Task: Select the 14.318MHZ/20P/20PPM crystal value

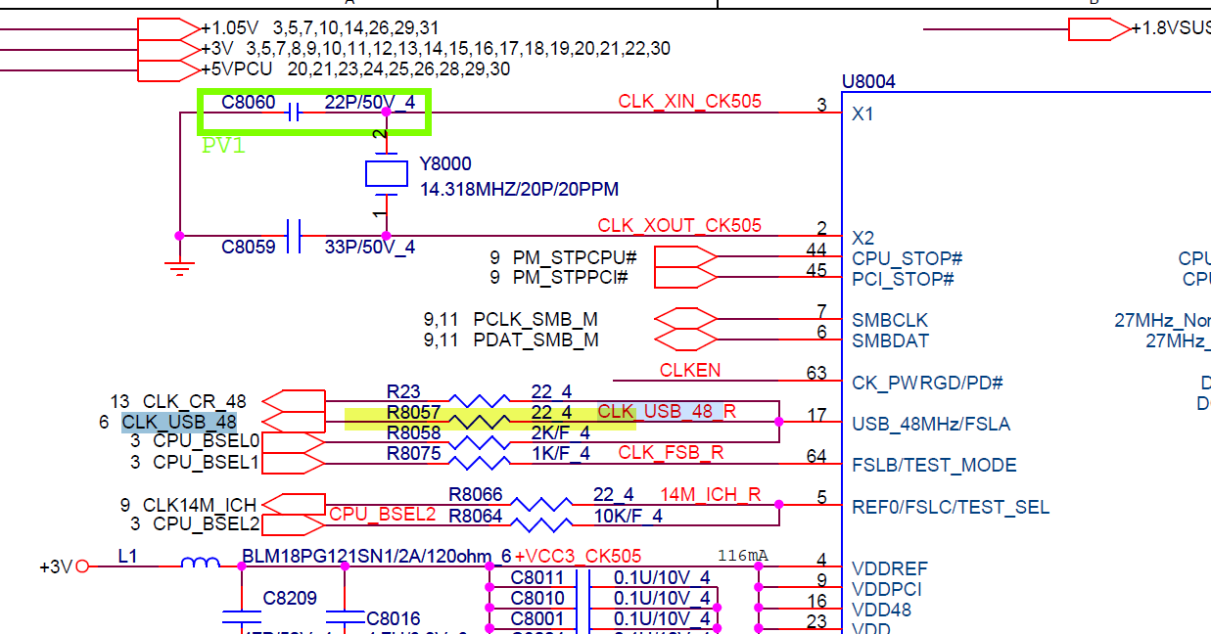Action: pyautogui.click(x=519, y=189)
